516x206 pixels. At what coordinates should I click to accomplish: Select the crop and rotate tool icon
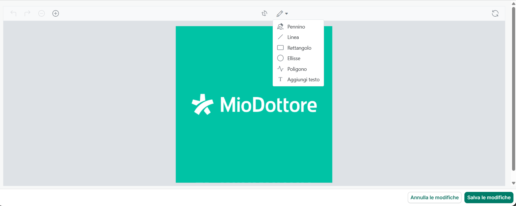264,14
